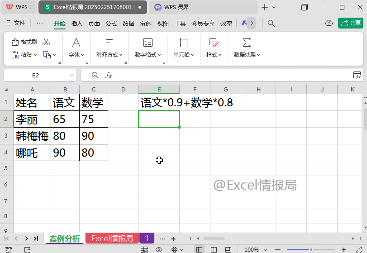This screenshot has height=253, width=367.
Task: Open the 文件 file menu
Action: pyautogui.click(x=16, y=23)
